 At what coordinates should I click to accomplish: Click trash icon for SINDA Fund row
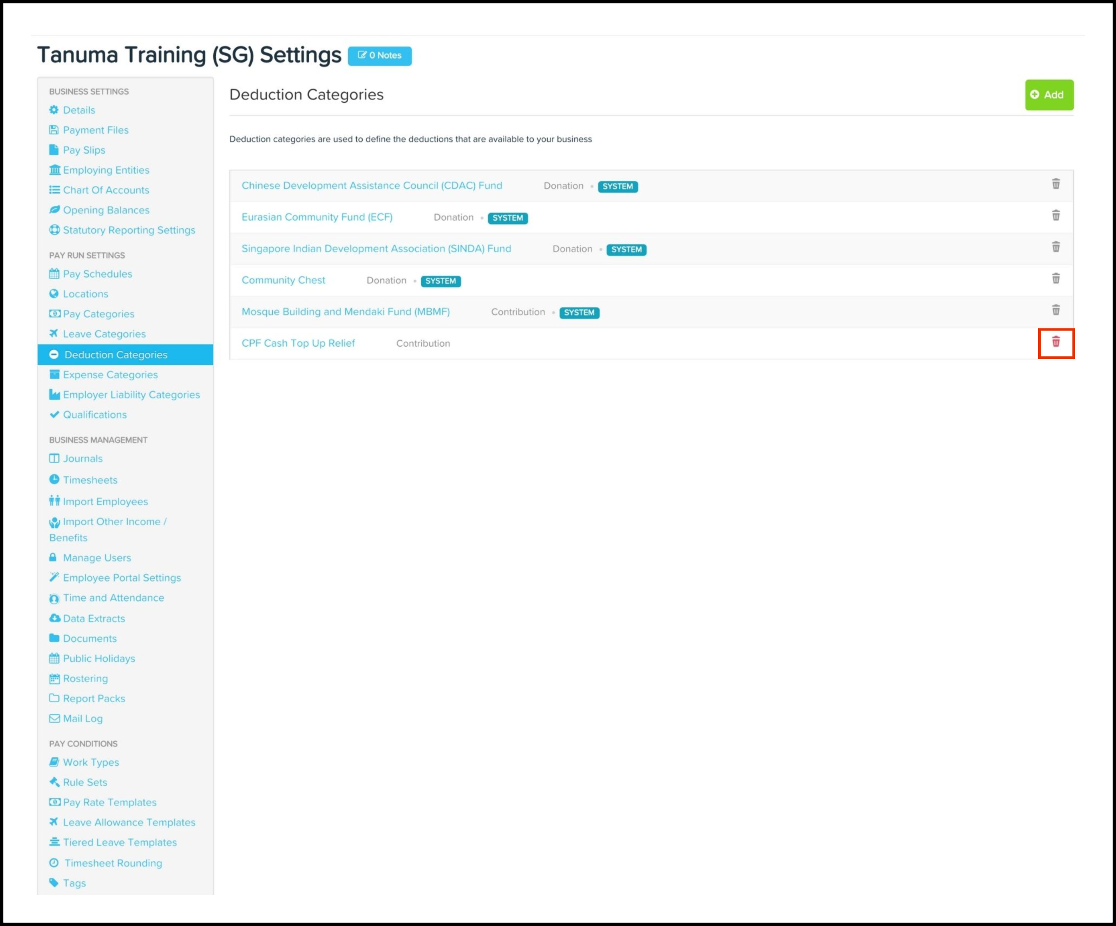pyautogui.click(x=1055, y=247)
